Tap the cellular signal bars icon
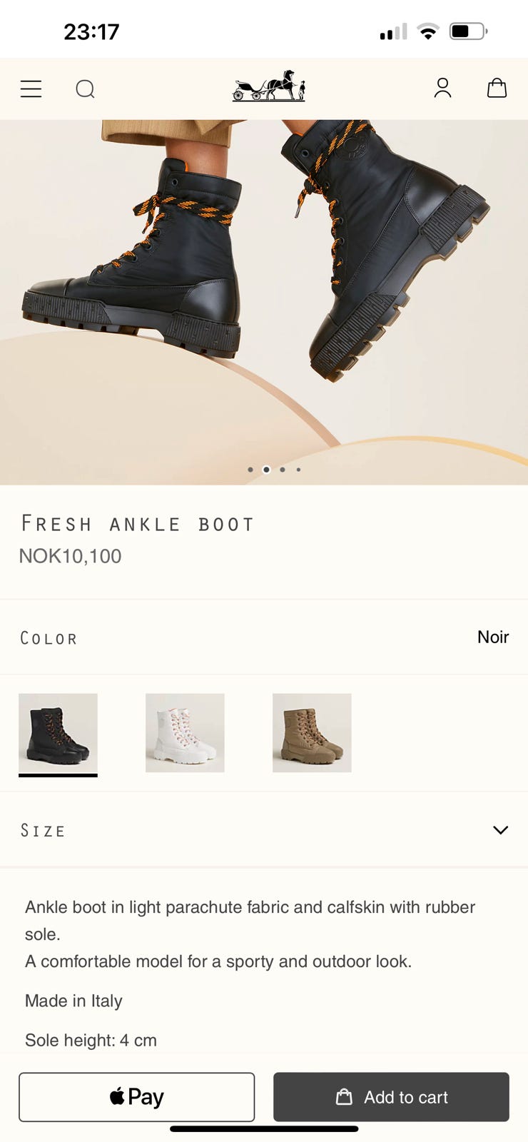The height and width of the screenshot is (1142, 528). 393,31
